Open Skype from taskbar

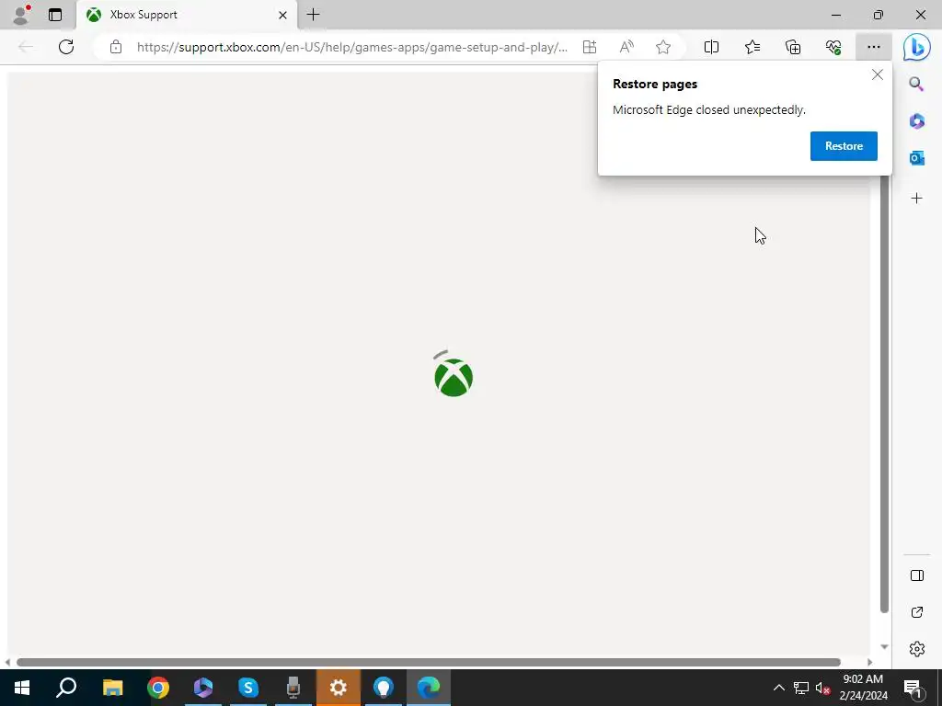point(248,688)
